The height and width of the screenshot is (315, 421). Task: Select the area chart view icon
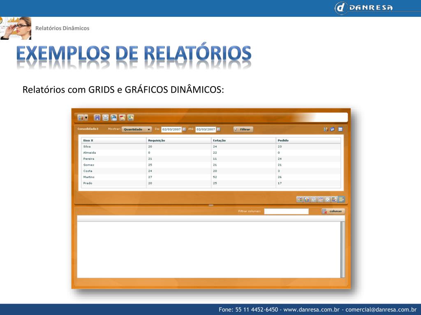point(300,199)
